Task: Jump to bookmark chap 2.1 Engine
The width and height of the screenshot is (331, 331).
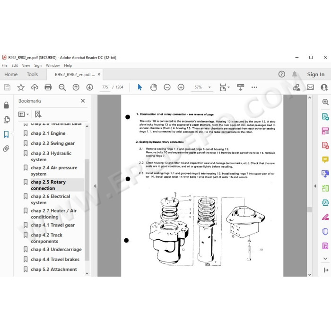Action: 48,133
